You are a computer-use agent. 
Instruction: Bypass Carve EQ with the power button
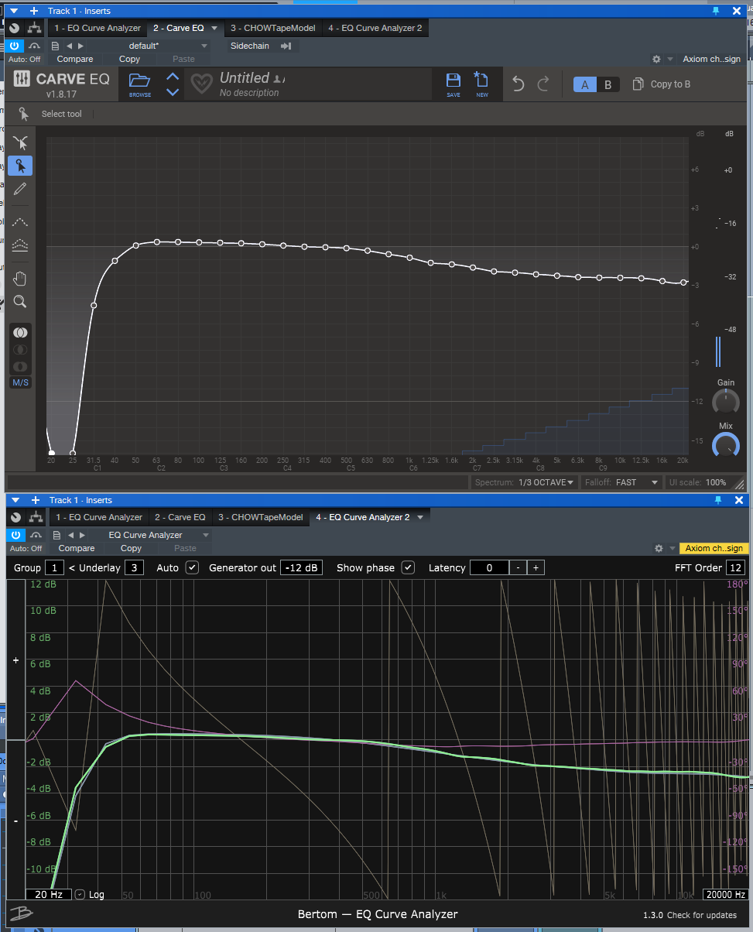(x=16, y=46)
